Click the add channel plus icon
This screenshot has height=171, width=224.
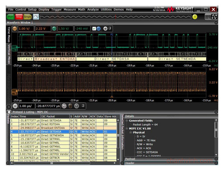click(x=105, y=28)
